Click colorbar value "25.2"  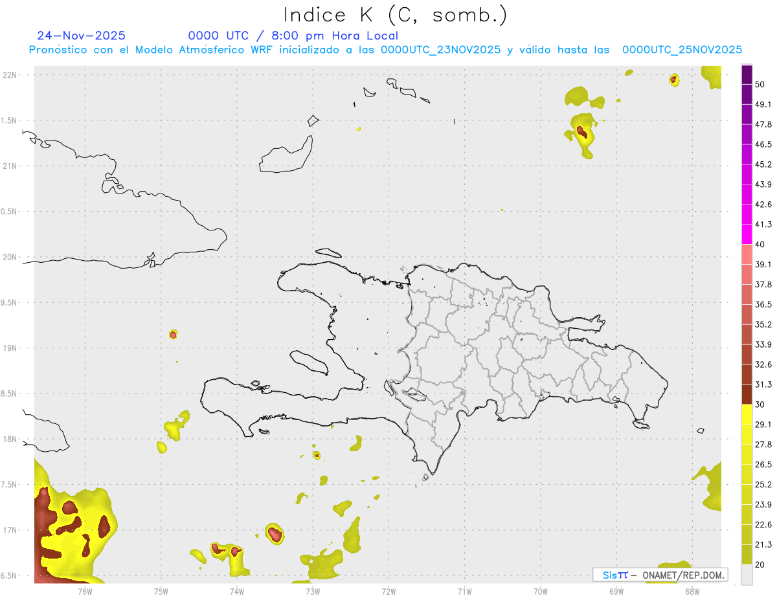point(763,484)
